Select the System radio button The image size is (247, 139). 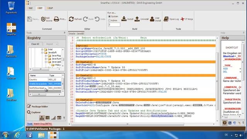(x=109, y=16)
